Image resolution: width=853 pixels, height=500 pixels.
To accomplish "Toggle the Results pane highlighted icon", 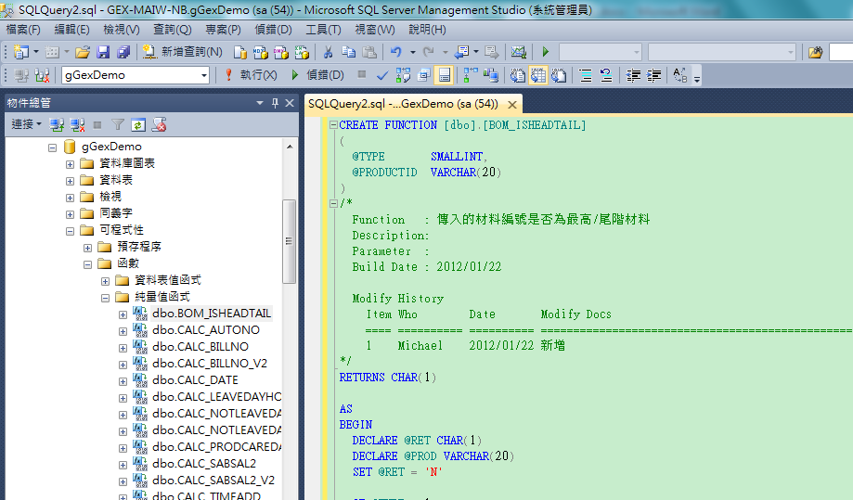I will 444,75.
